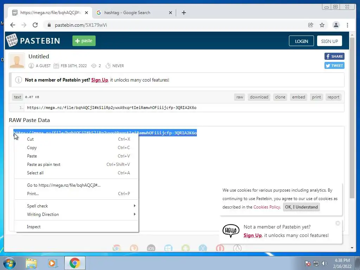The width and height of the screenshot is (360, 270).
Task: Click the info icon in sign-up notice
Action: (19, 80)
